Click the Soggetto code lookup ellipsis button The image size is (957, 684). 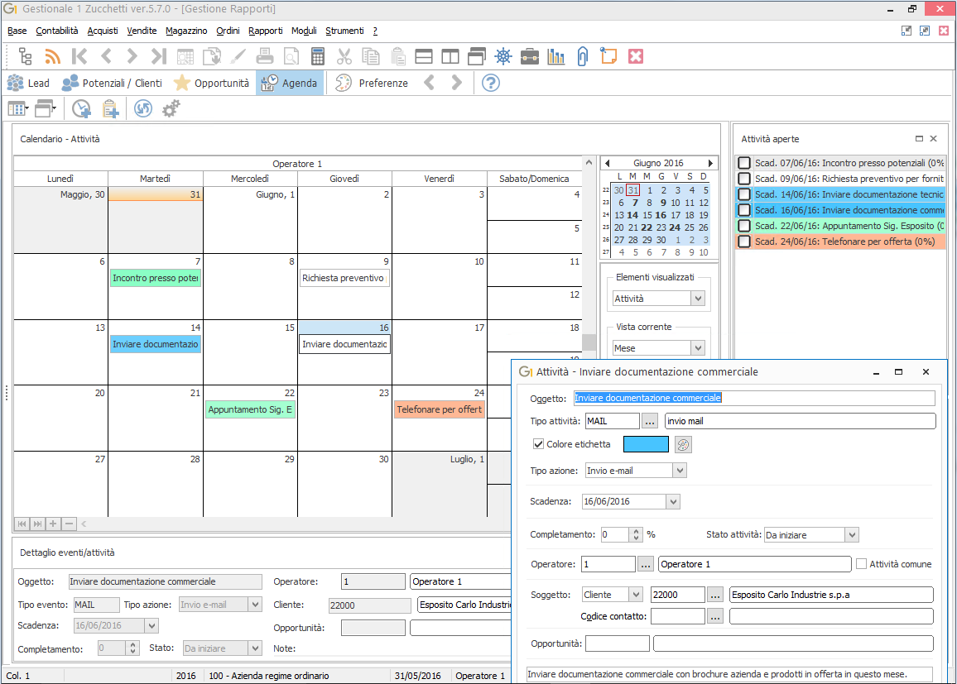pyautogui.click(x=715, y=595)
